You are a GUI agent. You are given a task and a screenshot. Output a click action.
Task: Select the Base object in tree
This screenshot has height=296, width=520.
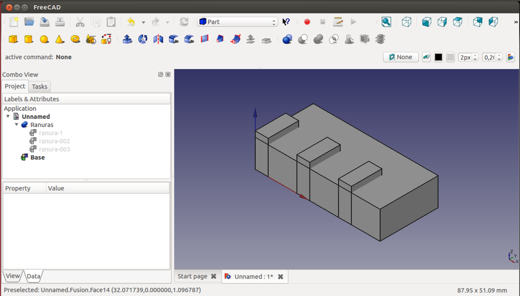[x=37, y=157]
